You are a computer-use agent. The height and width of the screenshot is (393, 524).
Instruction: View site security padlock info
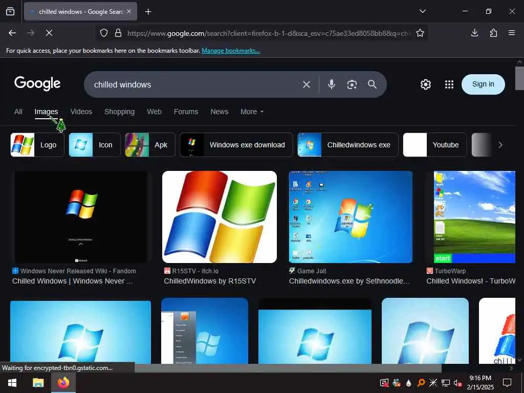click(118, 33)
